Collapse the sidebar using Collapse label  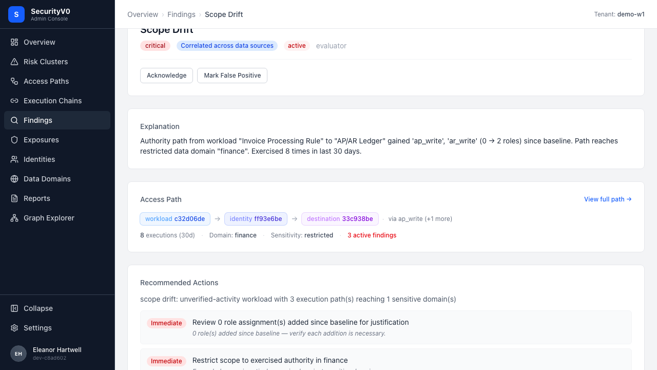coord(38,308)
